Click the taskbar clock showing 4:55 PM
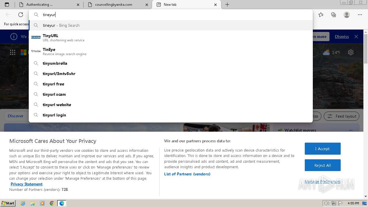 click(x=353, y=203)
